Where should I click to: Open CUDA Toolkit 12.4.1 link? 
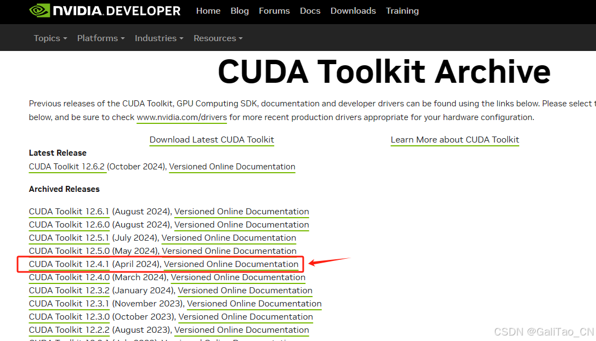(69, 264)
